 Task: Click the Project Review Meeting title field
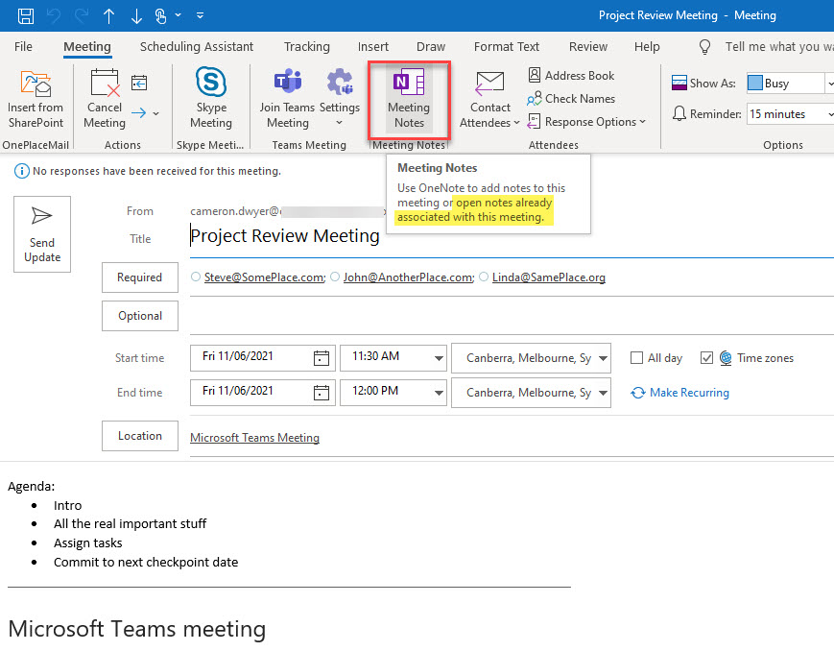(x=284, y=235)
